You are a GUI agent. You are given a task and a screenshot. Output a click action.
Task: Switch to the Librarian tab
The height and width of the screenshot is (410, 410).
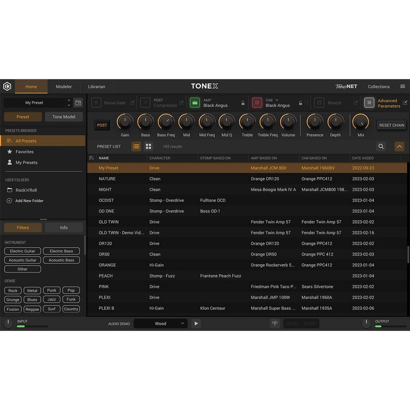97,87
